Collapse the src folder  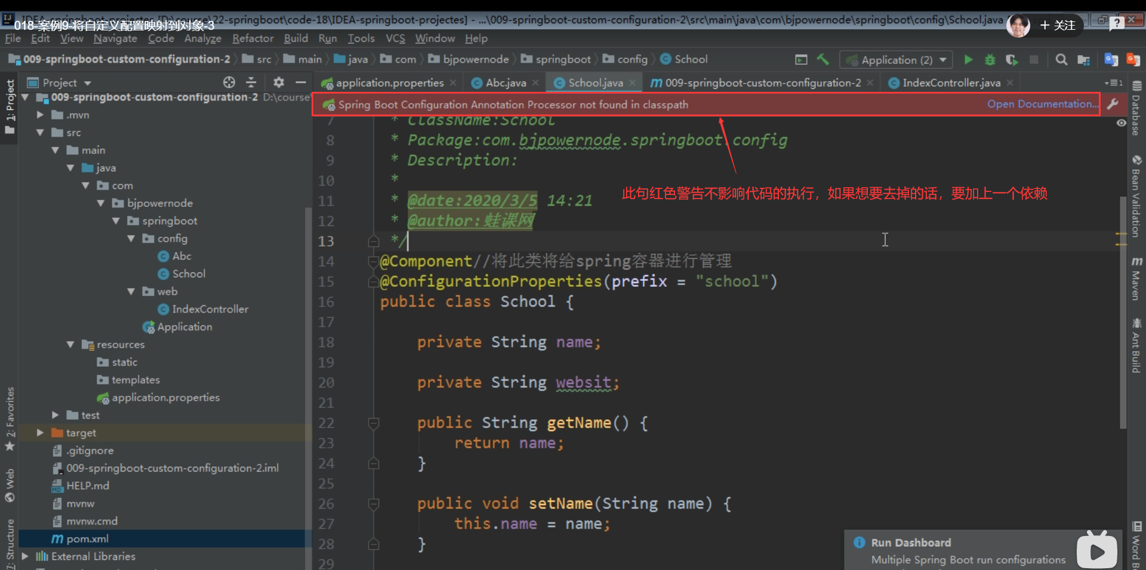[x=40, y=132]
